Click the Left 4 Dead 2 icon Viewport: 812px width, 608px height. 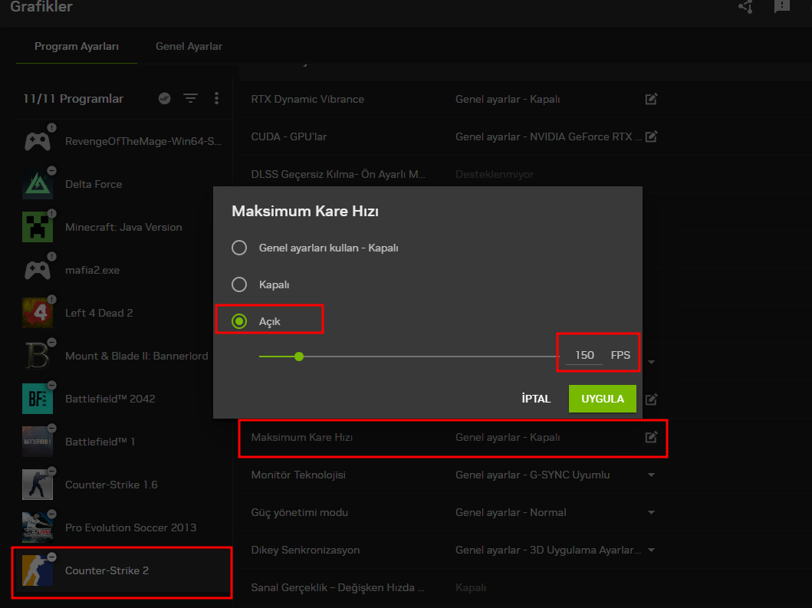click(x=38, y=313)
